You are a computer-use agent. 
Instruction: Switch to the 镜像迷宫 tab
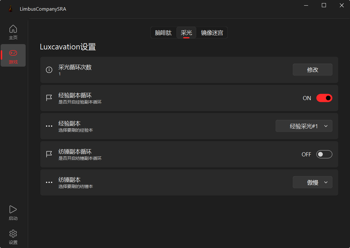[x=212, y=33]
